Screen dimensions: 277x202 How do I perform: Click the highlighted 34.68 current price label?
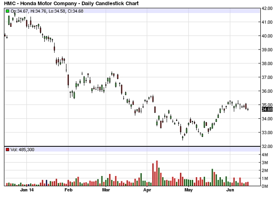267,109
